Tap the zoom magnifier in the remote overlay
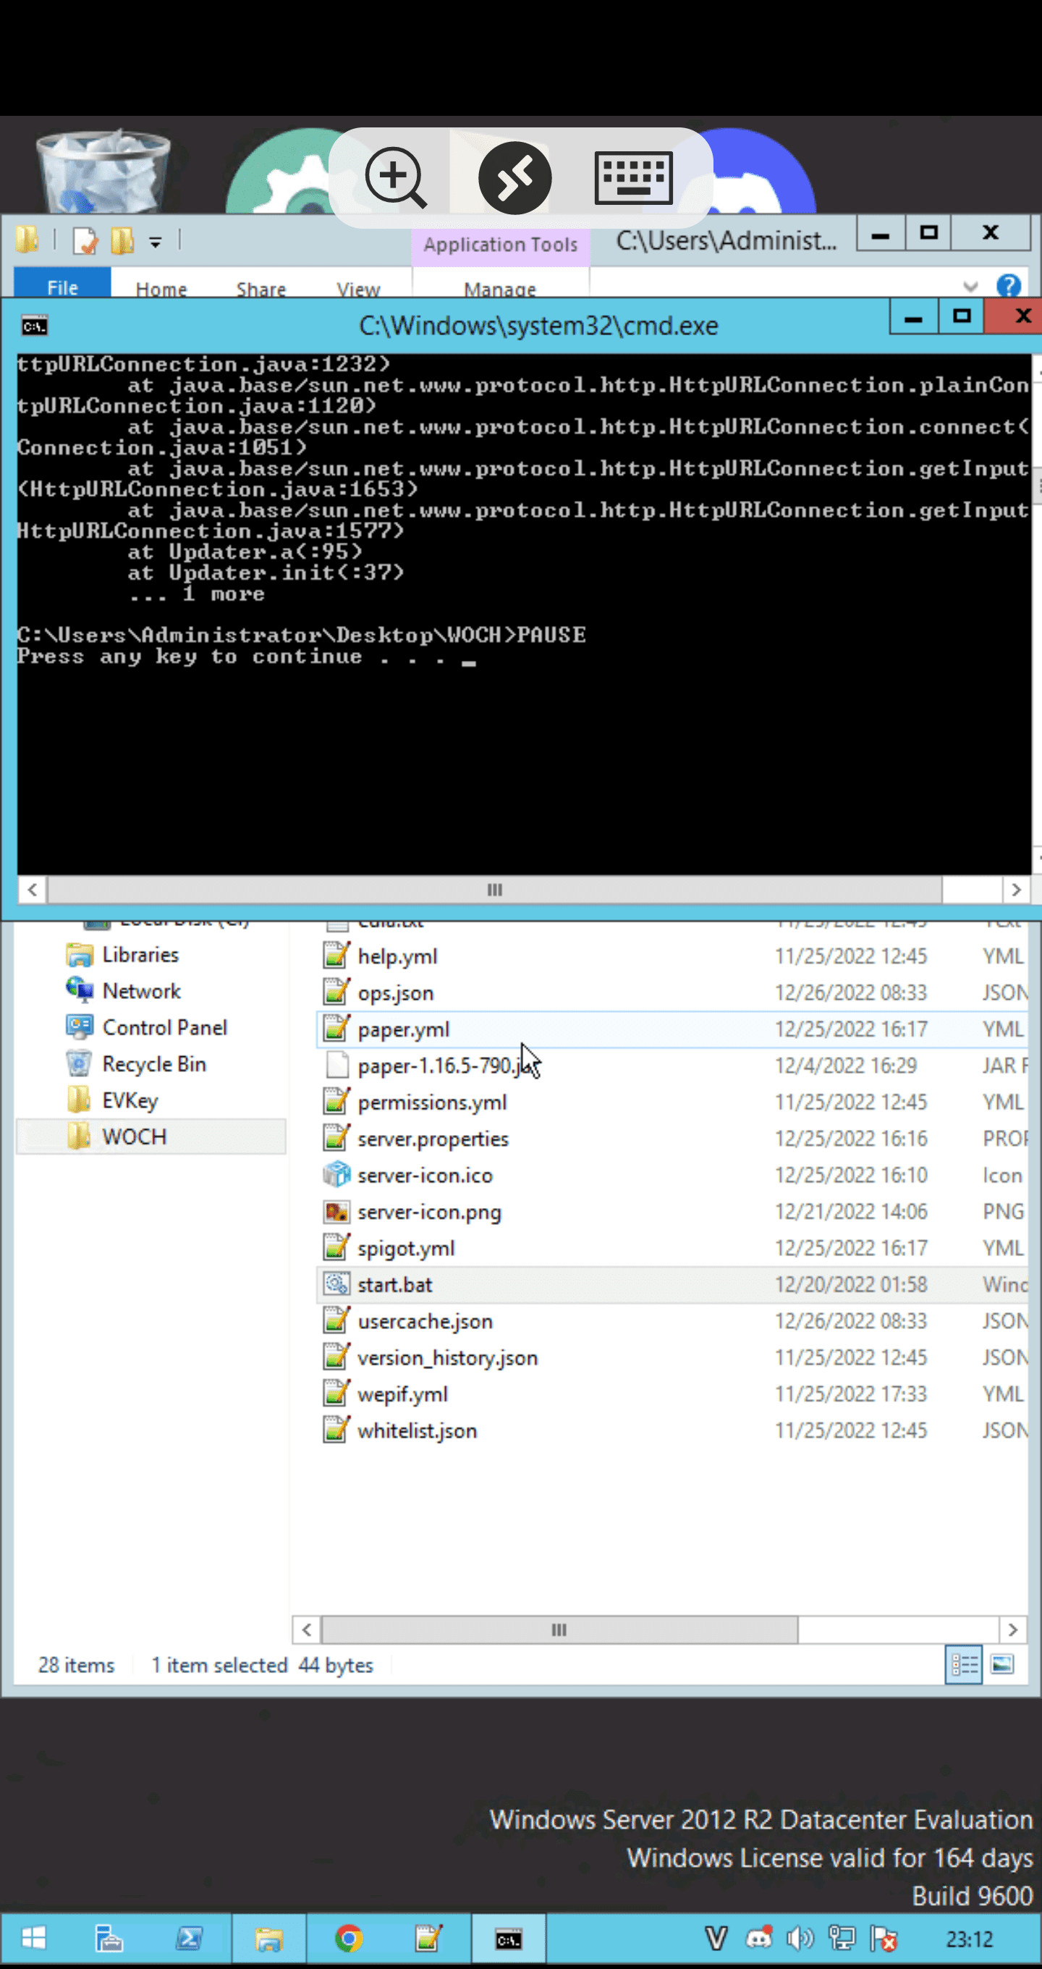1042x1969 pixels. coord(395,178)
